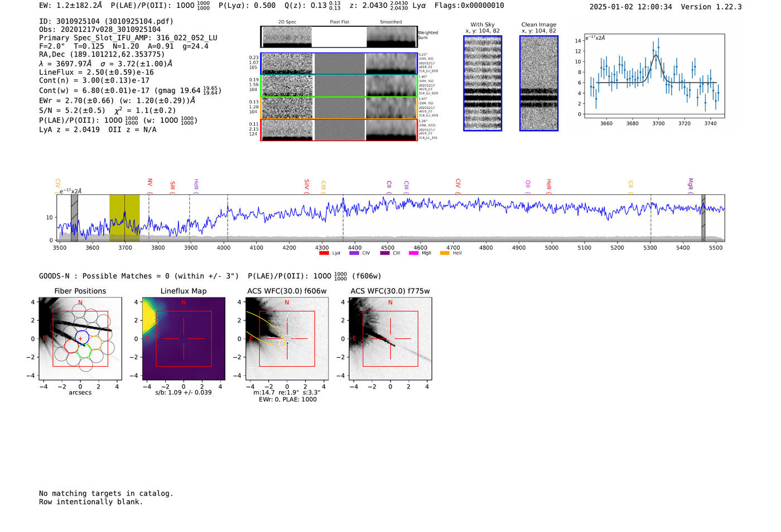The height and width of the screenshot is (532, 781).
Task: Click the red HeII marker near 5000
Action: (x=549, y=185)
